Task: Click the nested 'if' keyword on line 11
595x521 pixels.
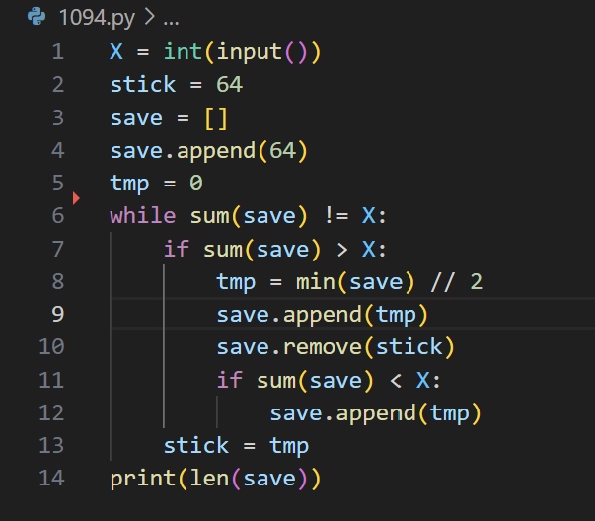Action: pos(229,380)
